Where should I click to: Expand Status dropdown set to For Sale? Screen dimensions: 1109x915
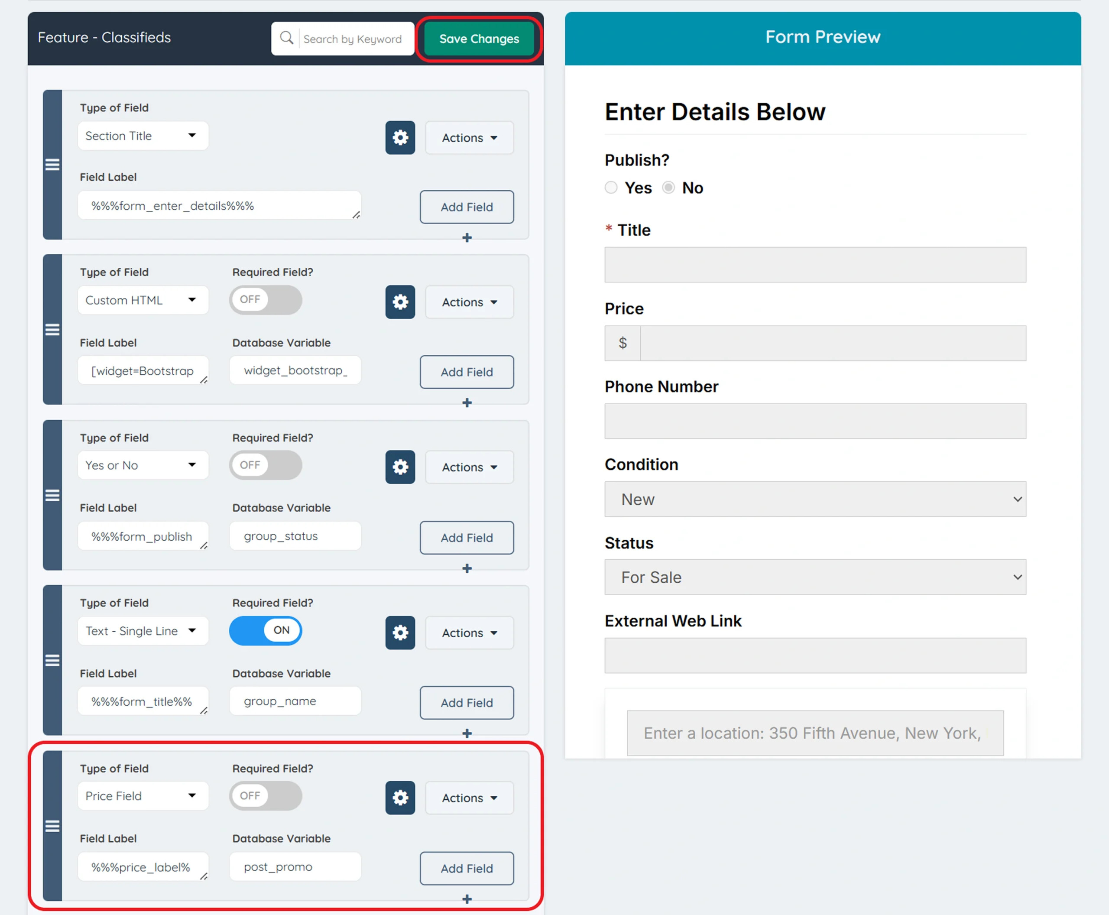click(815, 577)
